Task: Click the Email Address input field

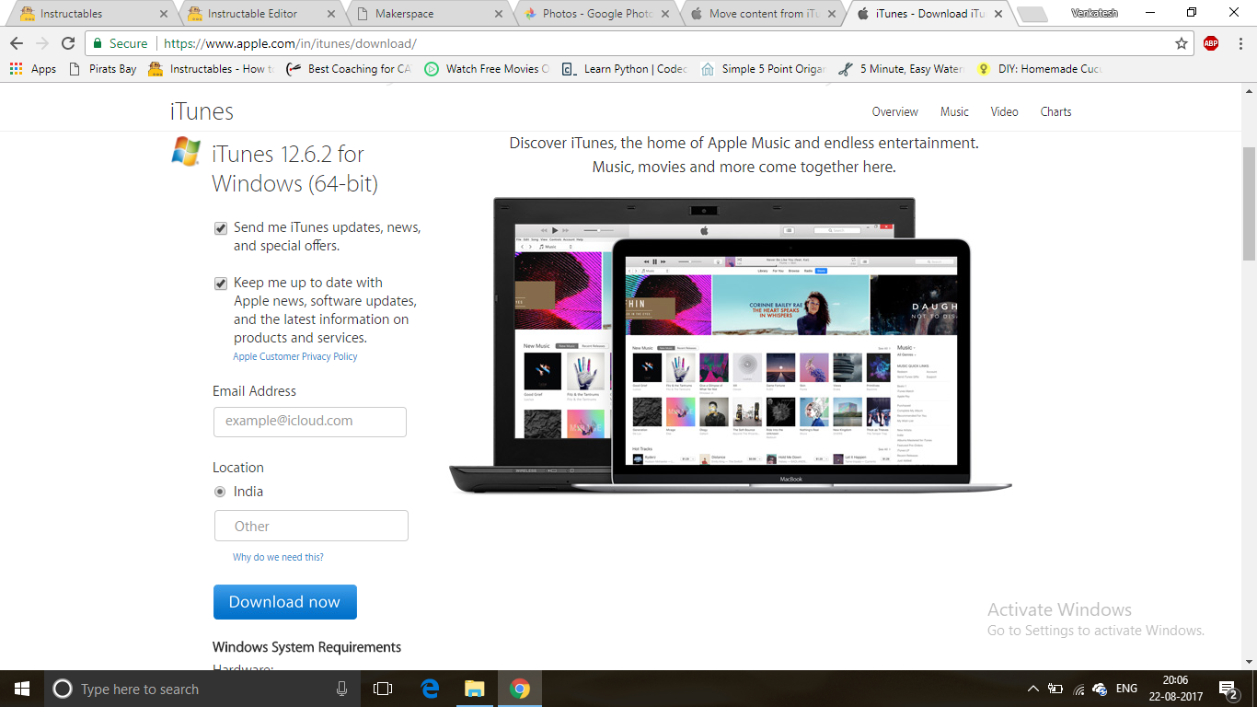Action: 310,422
